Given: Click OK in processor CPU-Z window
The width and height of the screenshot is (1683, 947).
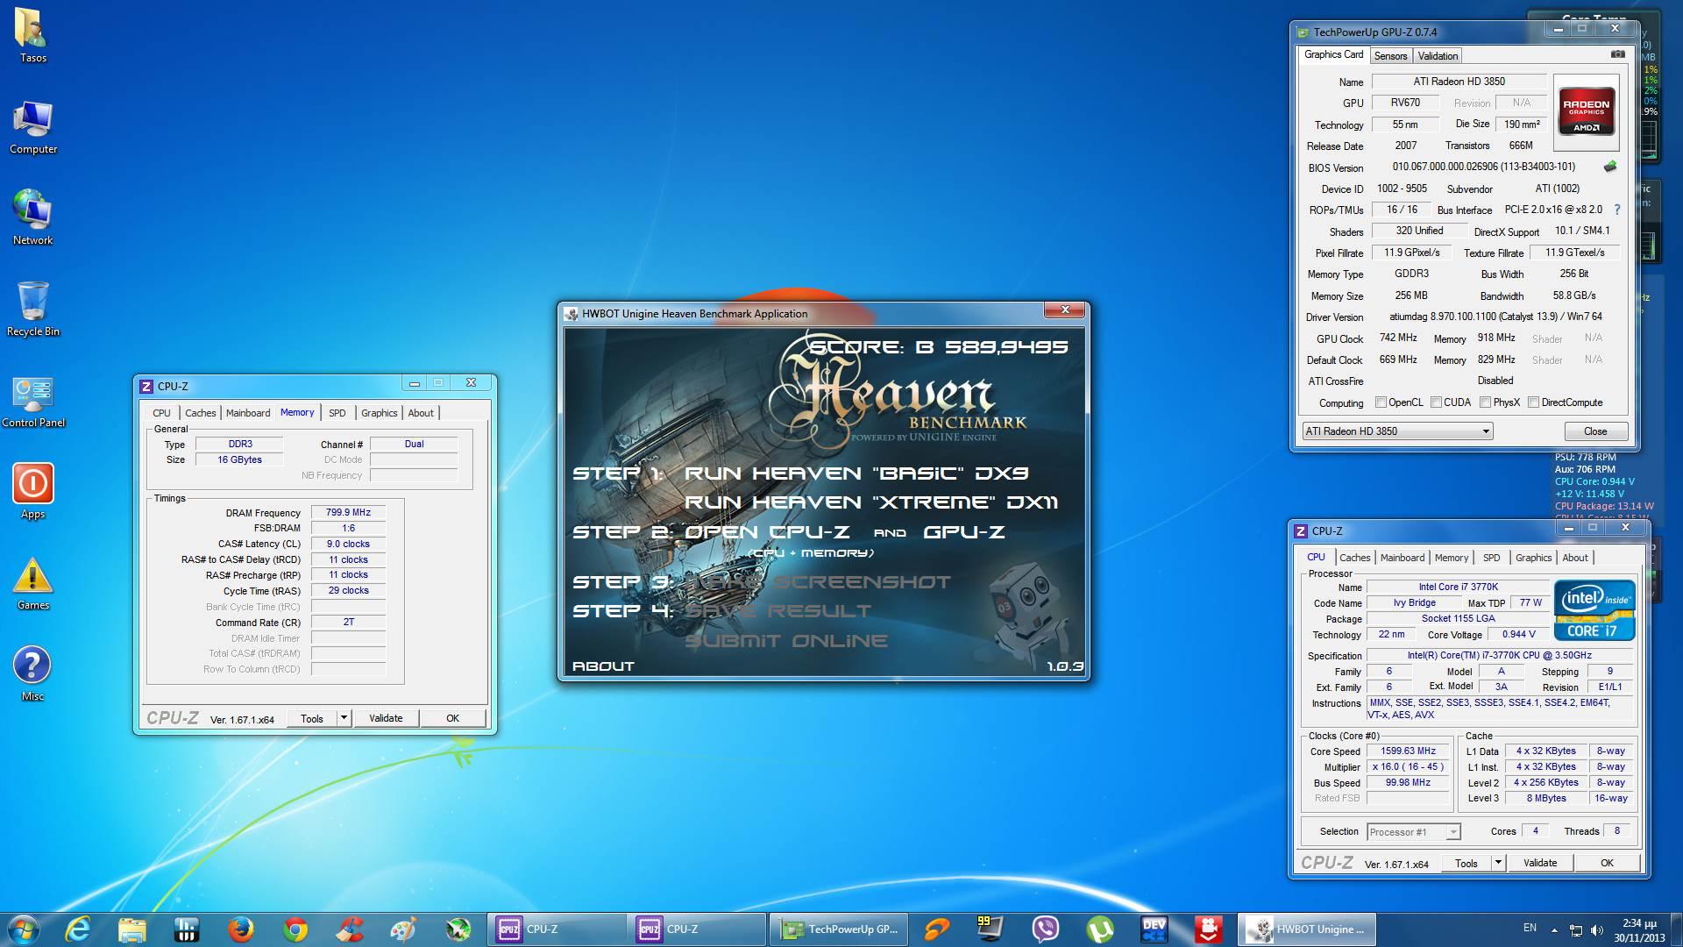Looking at the screenshot, I should click(x=1607, y=863).
